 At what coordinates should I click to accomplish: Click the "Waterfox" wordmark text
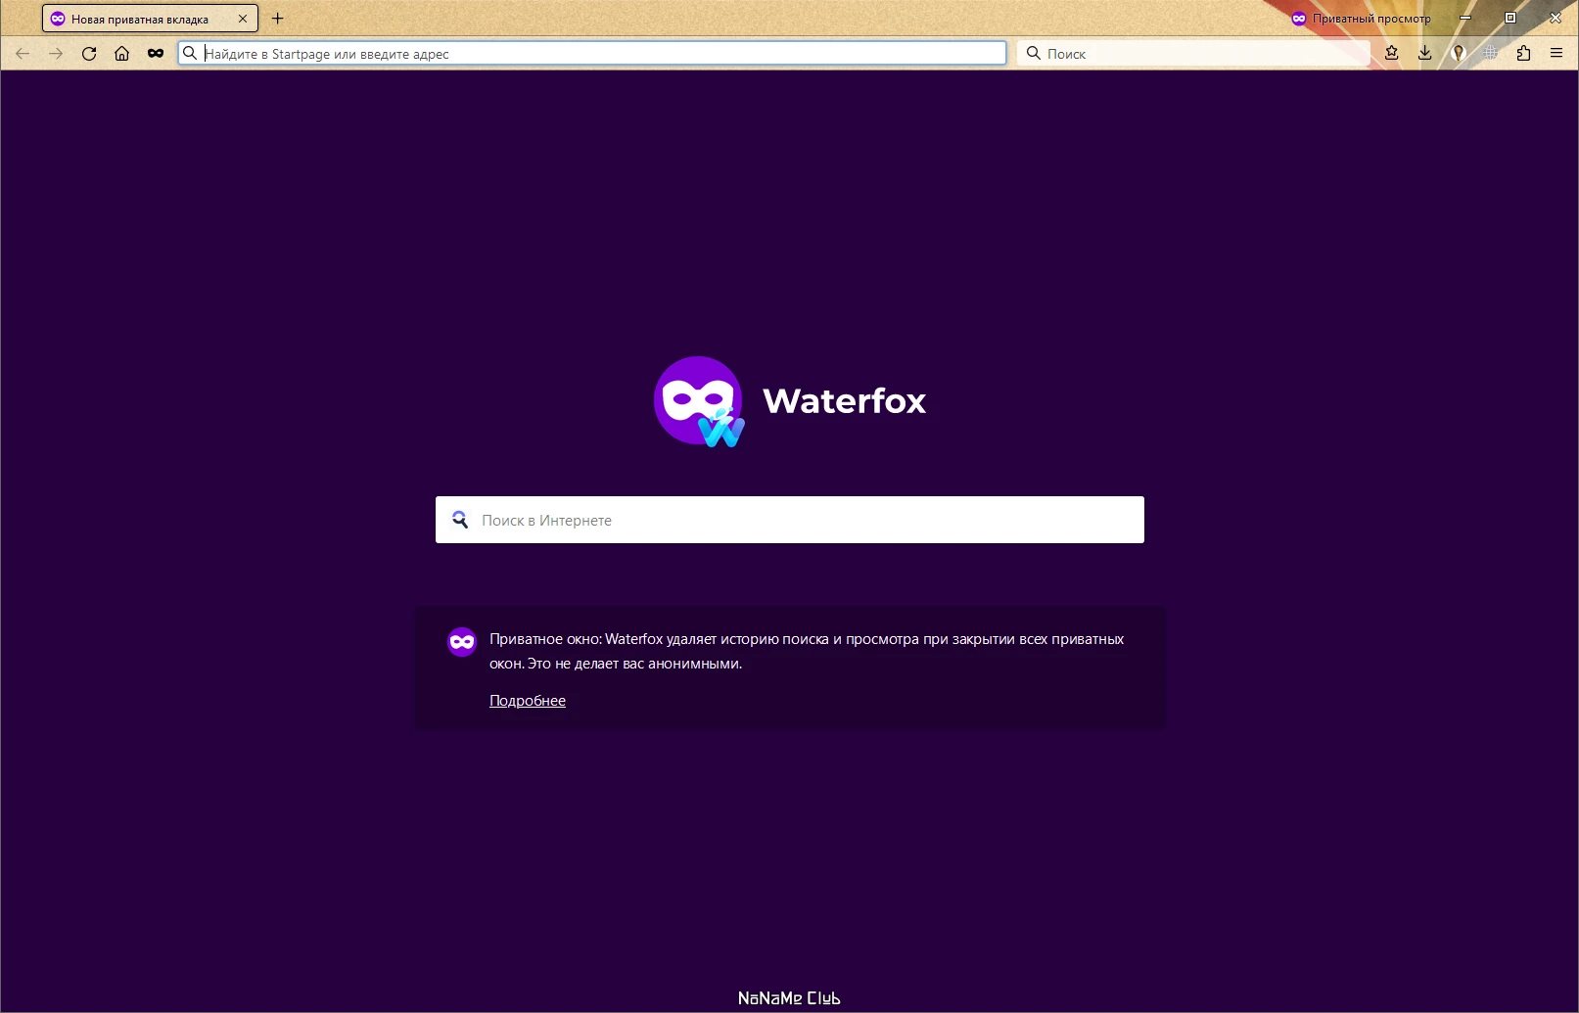844,401
